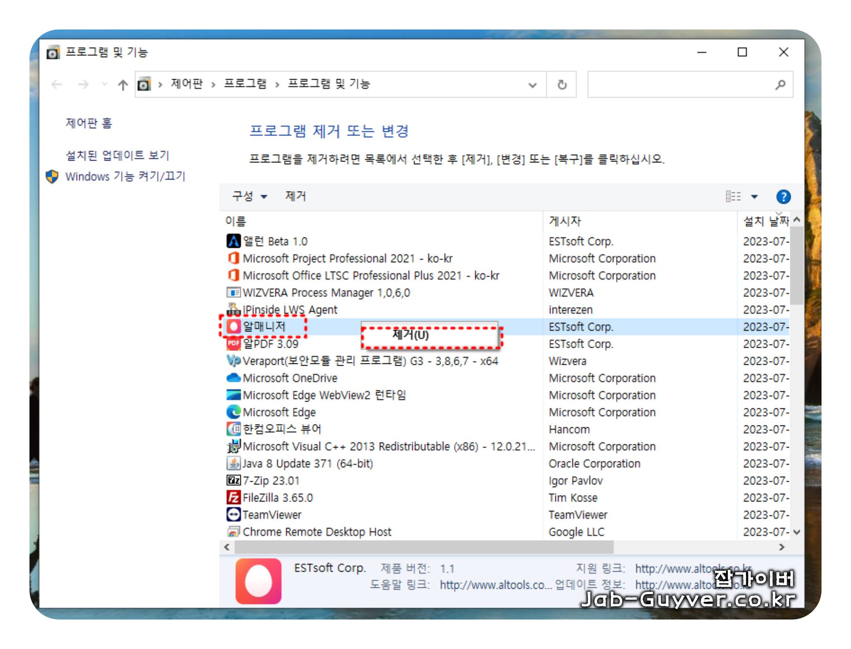Viewport: 851px width, 649px height.
Task: Select the TeamViewer program icon
Action: point(233,514)
